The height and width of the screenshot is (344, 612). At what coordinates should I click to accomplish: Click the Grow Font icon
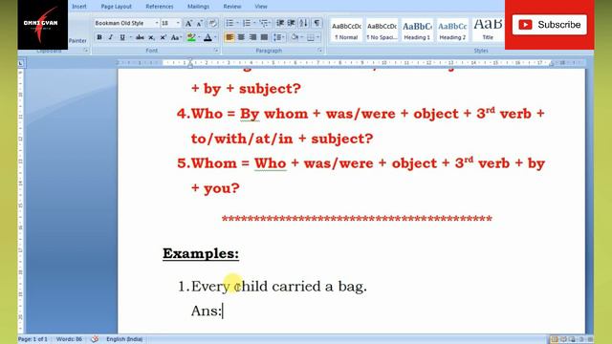click(188, 23)
